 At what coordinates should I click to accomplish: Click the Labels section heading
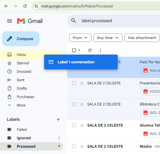[x=13, y=119]
